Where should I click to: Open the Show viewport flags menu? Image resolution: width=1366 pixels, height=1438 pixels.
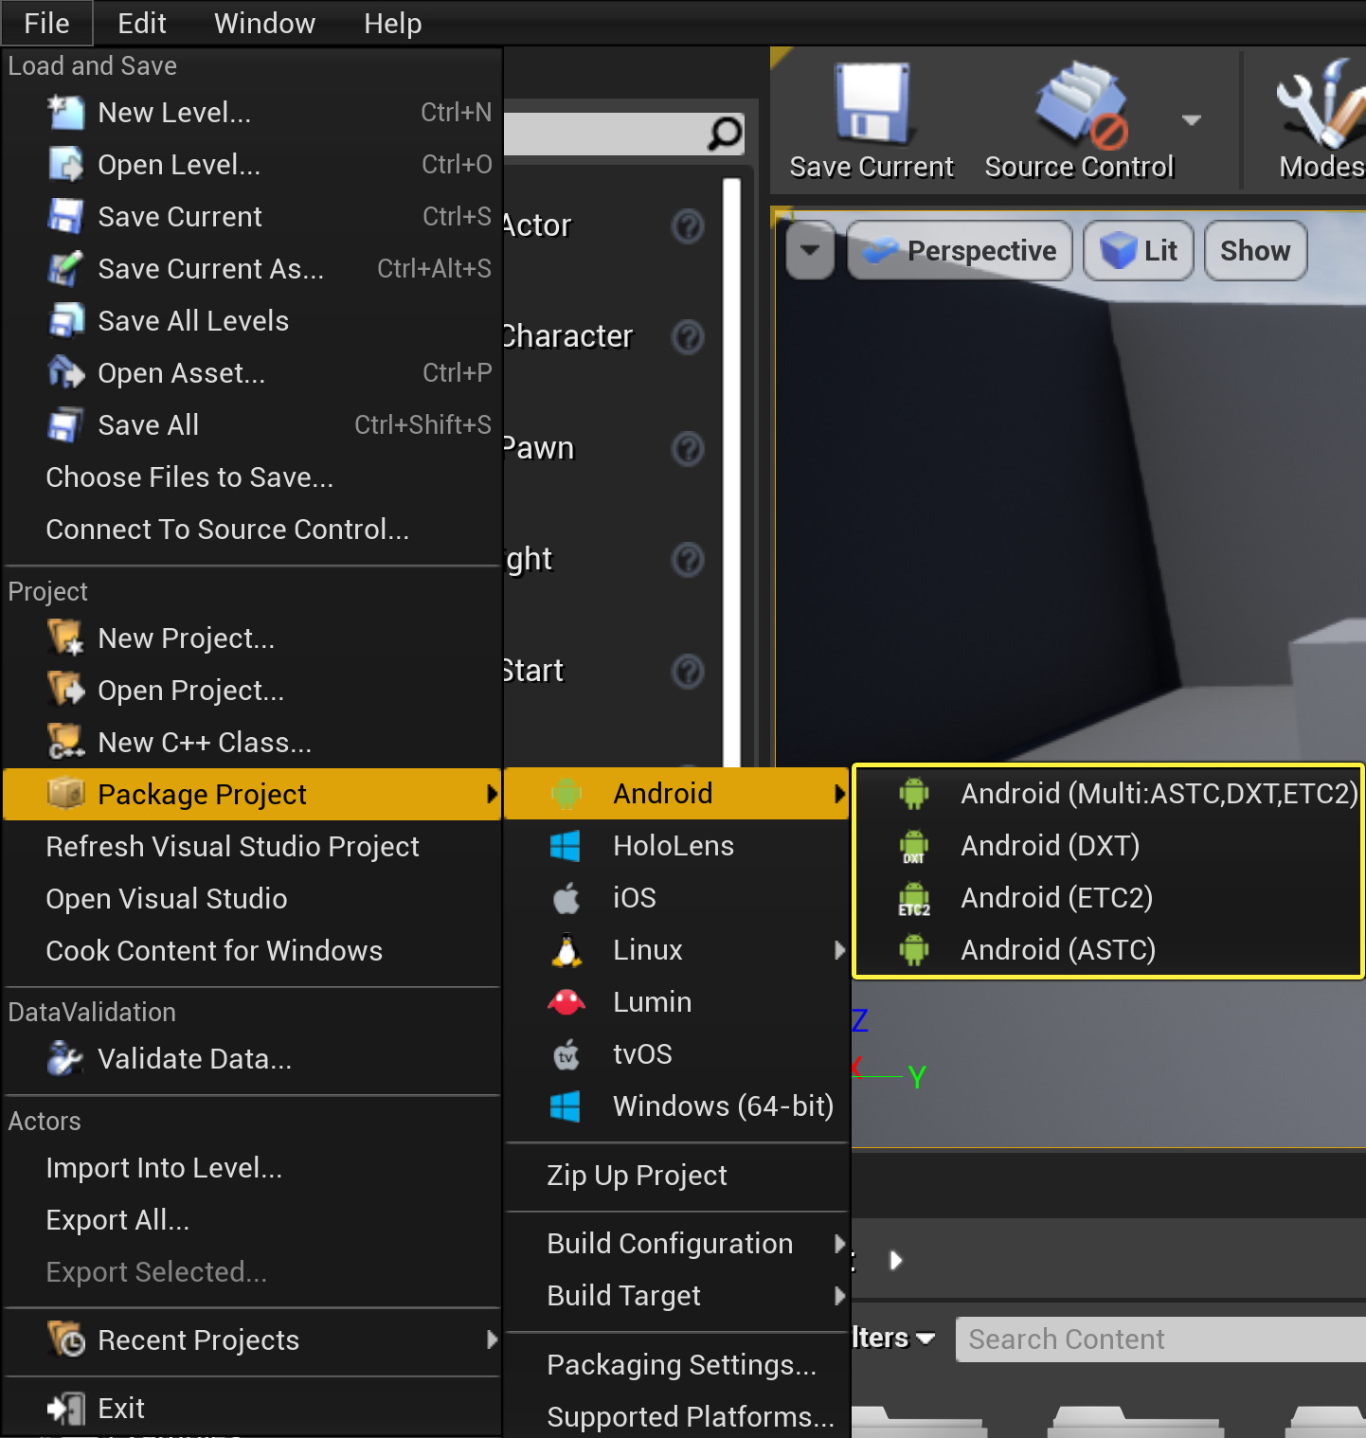point(1255,250)
